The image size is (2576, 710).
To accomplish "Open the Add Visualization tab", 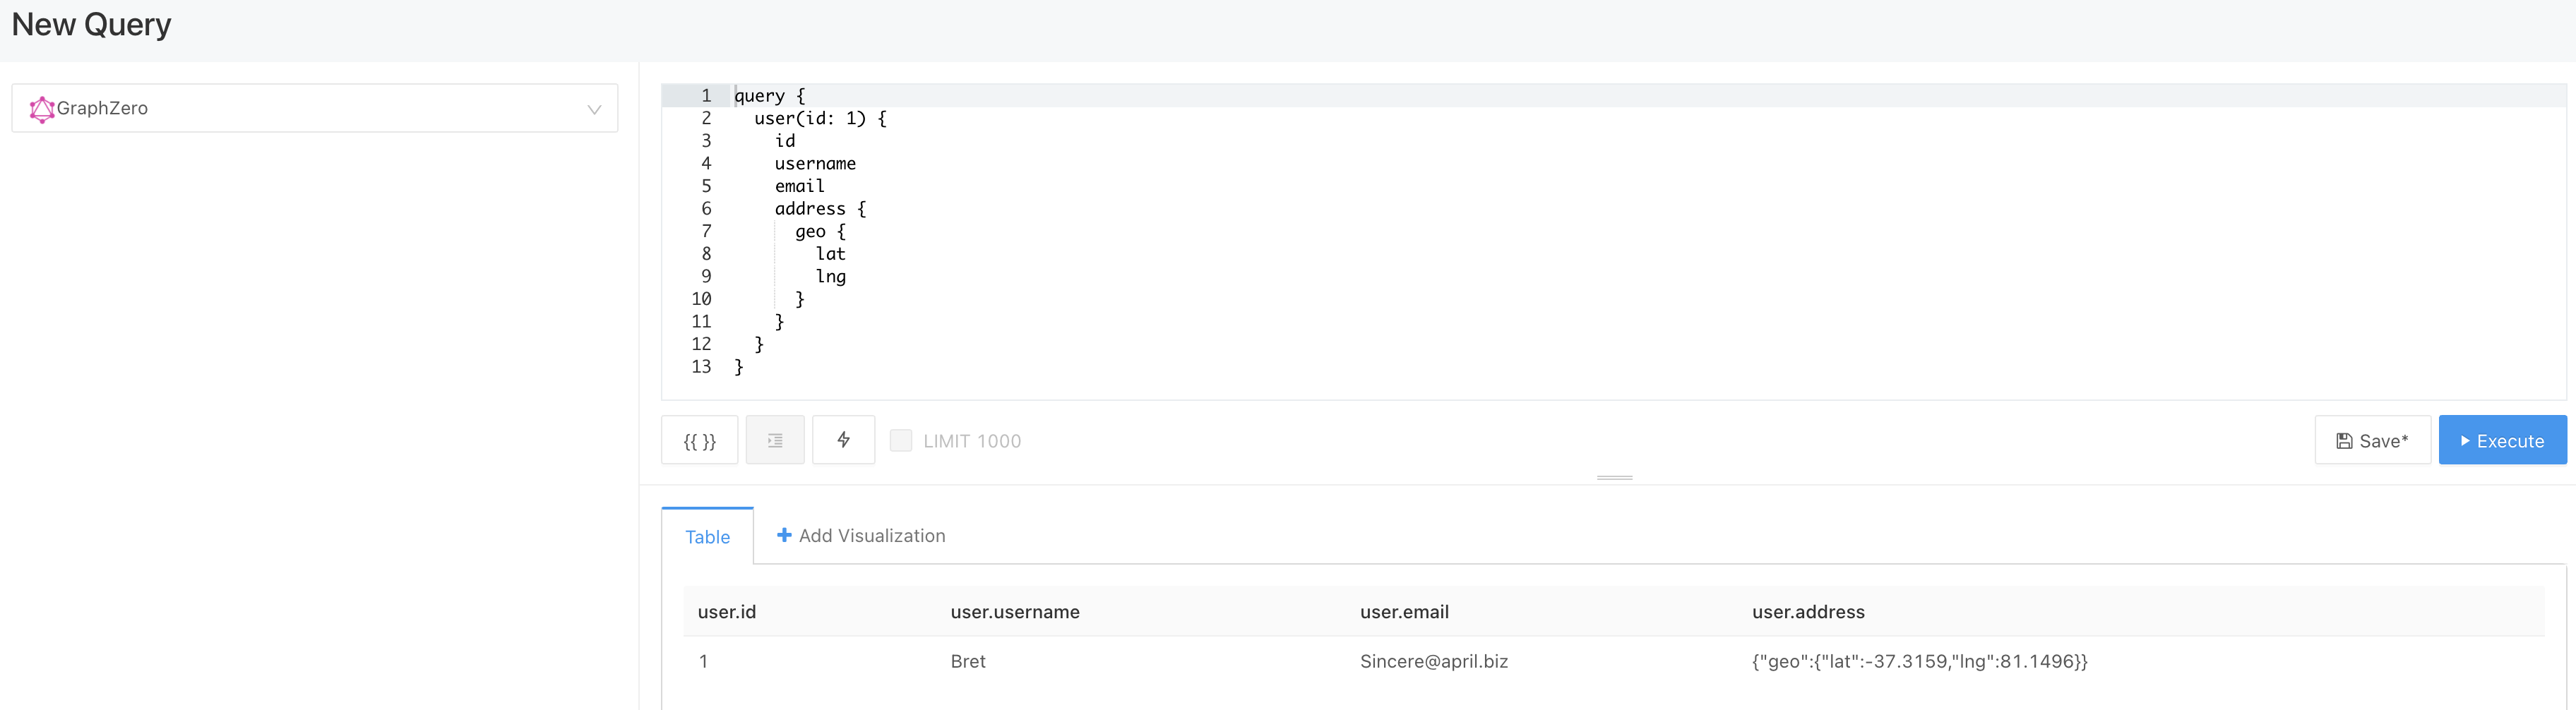I will tap(861, 536).
